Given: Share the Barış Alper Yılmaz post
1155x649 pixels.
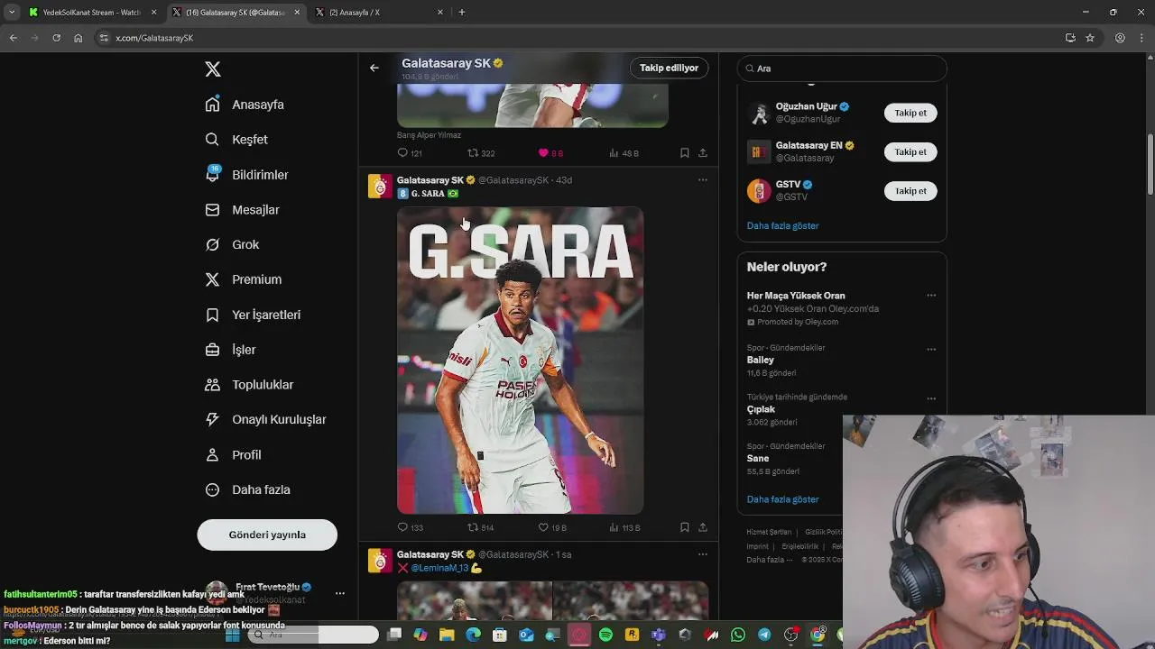Looking at the screenshot, I should click(703, 153).
